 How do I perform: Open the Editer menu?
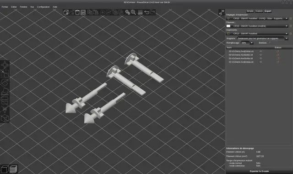pyautogui.click(x=14, y=7)
